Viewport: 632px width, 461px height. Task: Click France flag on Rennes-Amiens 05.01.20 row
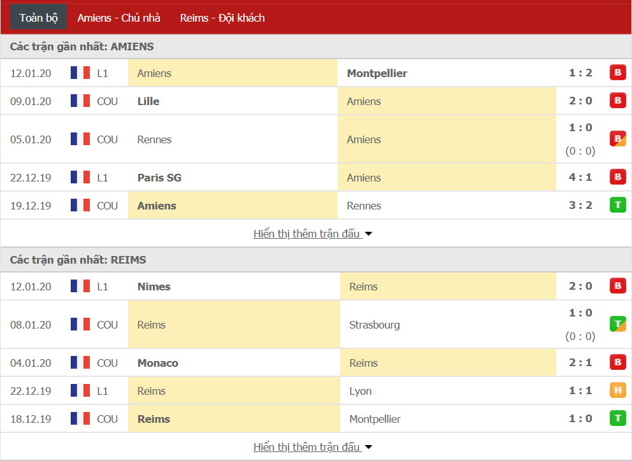[x=80, y=139]
